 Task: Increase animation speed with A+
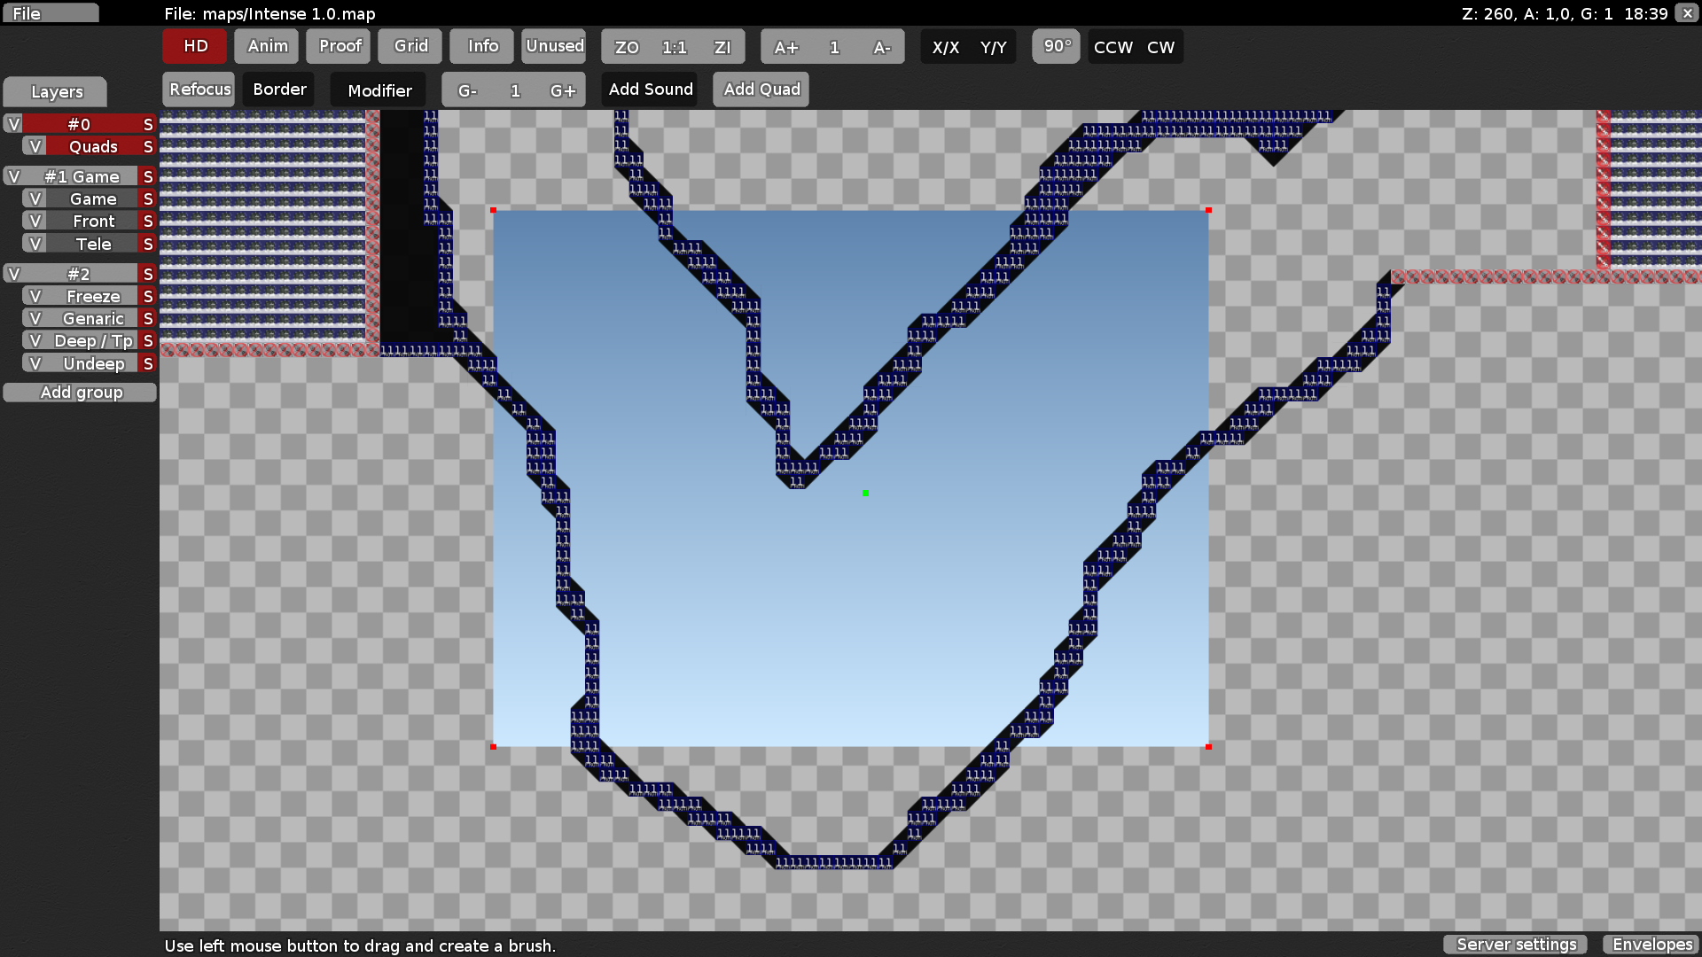click(x=785, y=47)
